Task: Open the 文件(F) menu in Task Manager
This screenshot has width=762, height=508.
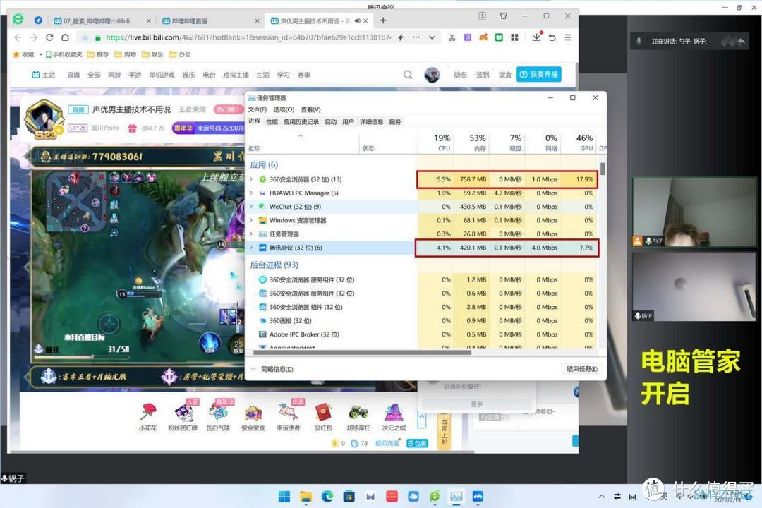Action: tap(257, 109)
